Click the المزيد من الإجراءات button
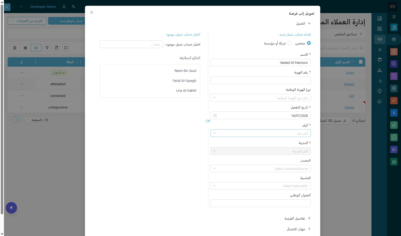The width and height of the screenshot is (401, 236). coord(27,21)
